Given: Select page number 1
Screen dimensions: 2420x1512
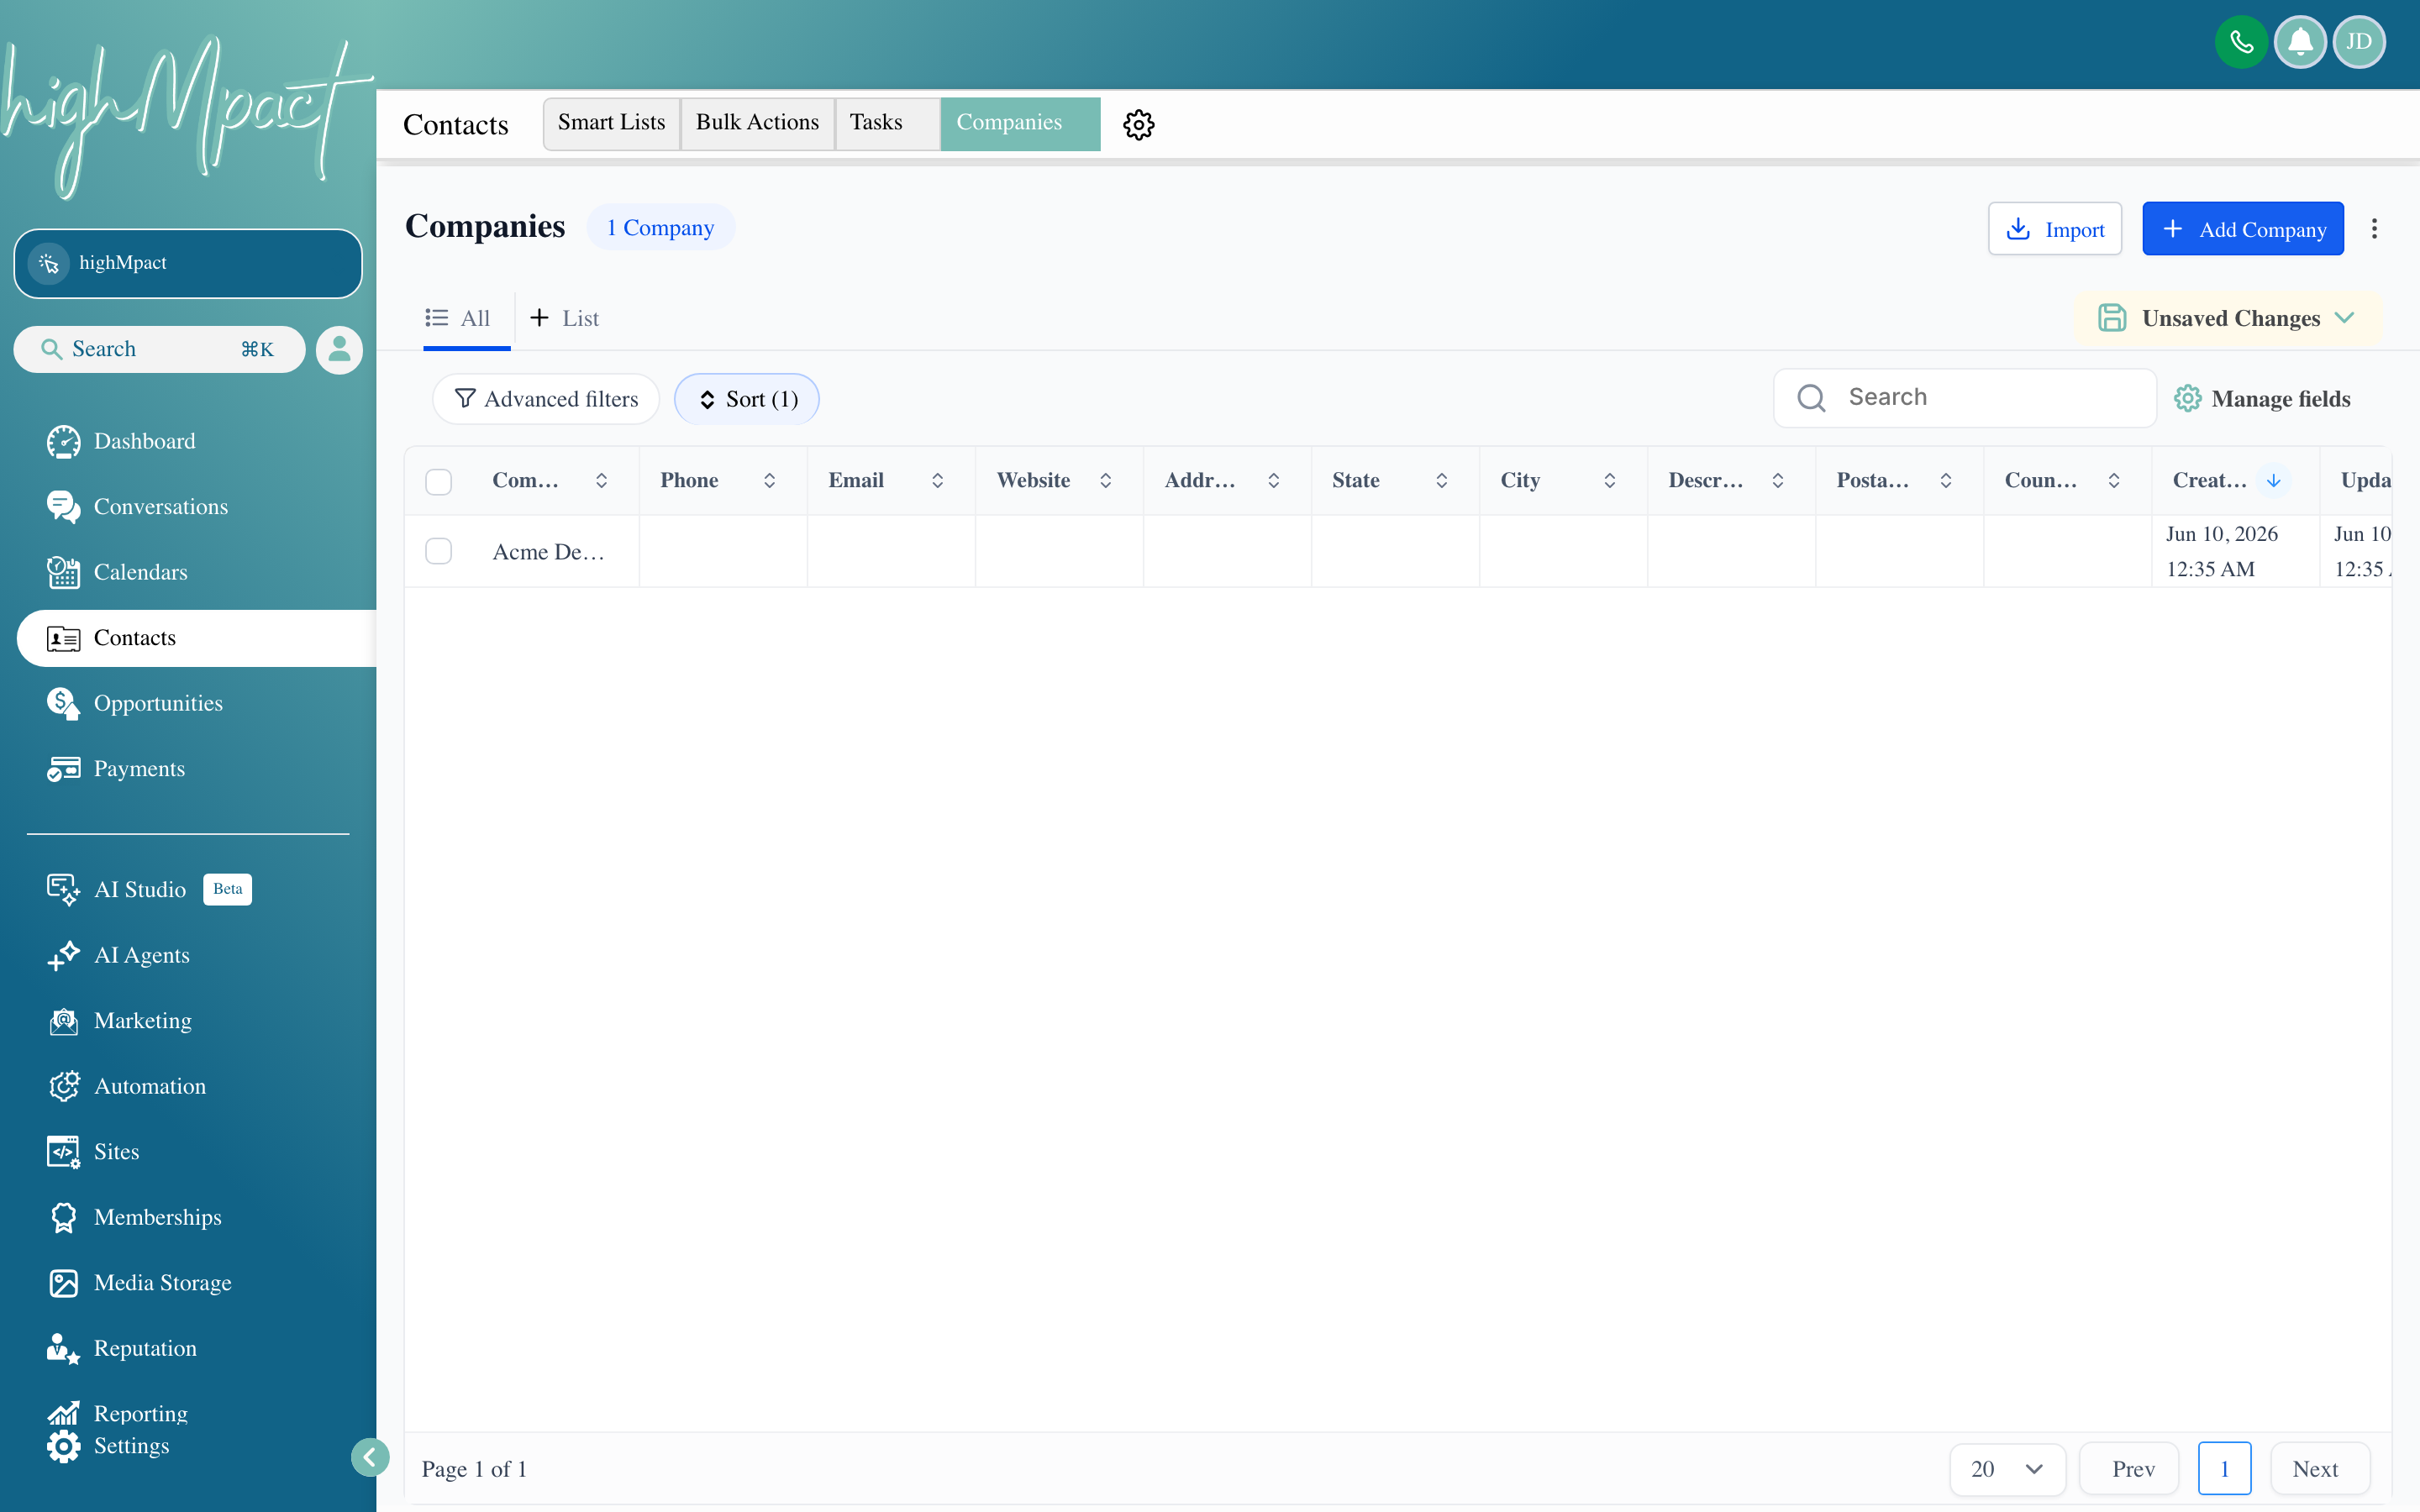Looking at the screenshot, I should [2224, 1468].
